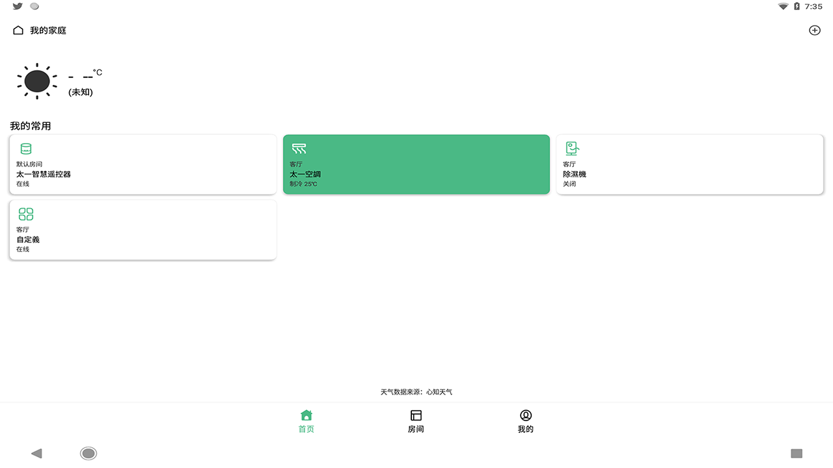The height and width of the screenshot is (468, 833).
Task: Click the 太一智慧遥控器 remote controller icon
Action: (26, 149)
